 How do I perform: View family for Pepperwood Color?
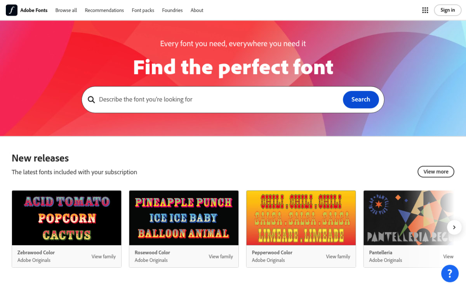click(338, 256)
